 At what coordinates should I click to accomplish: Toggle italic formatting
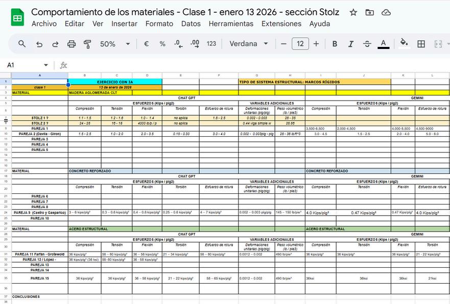[351, 44]
